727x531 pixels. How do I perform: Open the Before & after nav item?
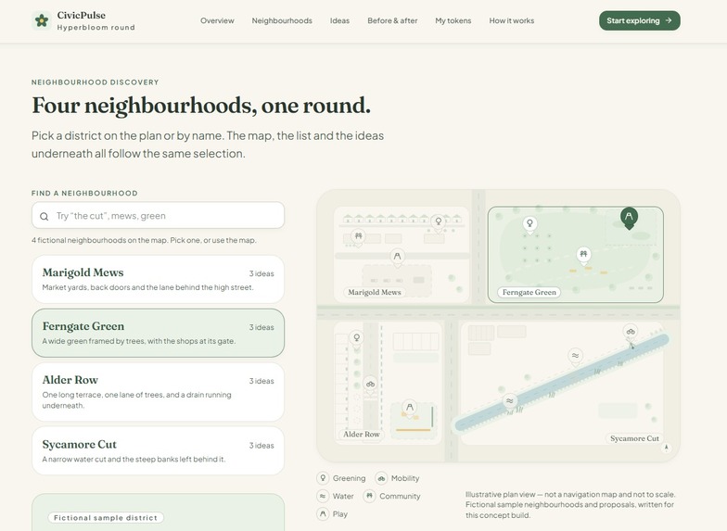(392, 20)
